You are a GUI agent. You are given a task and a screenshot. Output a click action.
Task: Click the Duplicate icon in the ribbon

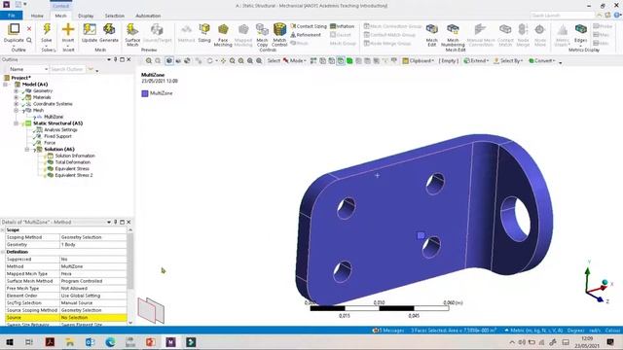14,29
